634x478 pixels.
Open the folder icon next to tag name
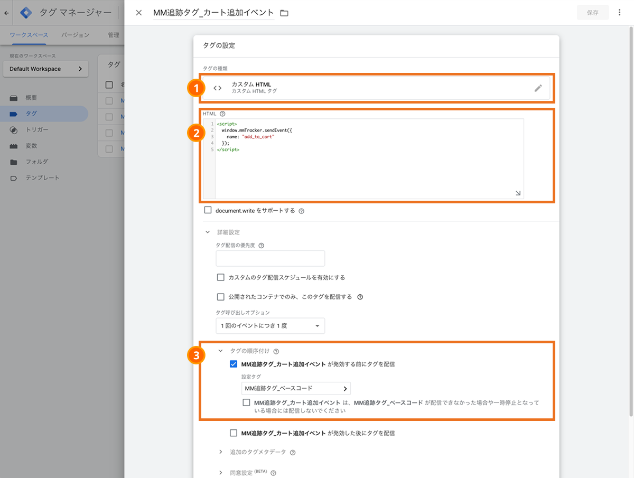pos(284,13)
